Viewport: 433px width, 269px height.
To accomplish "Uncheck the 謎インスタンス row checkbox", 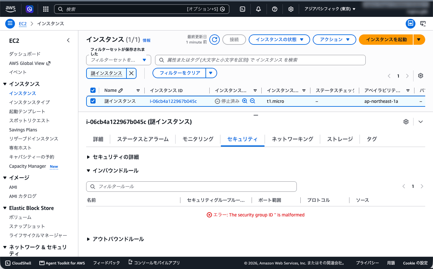I will pos(93,101).
